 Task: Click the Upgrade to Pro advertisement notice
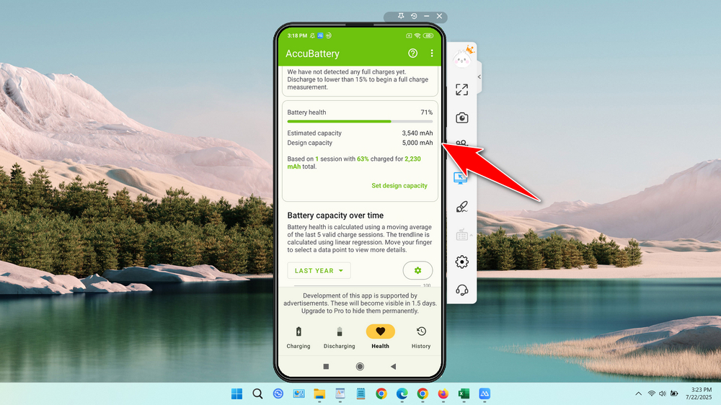click(360, 303)
